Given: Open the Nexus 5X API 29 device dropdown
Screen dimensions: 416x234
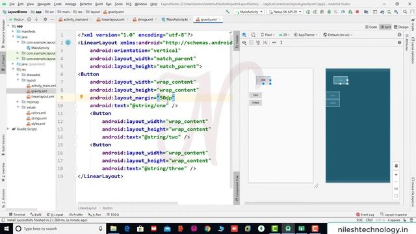Looking at the screenshot, I should pyautogui.click(x=285, y=12).
